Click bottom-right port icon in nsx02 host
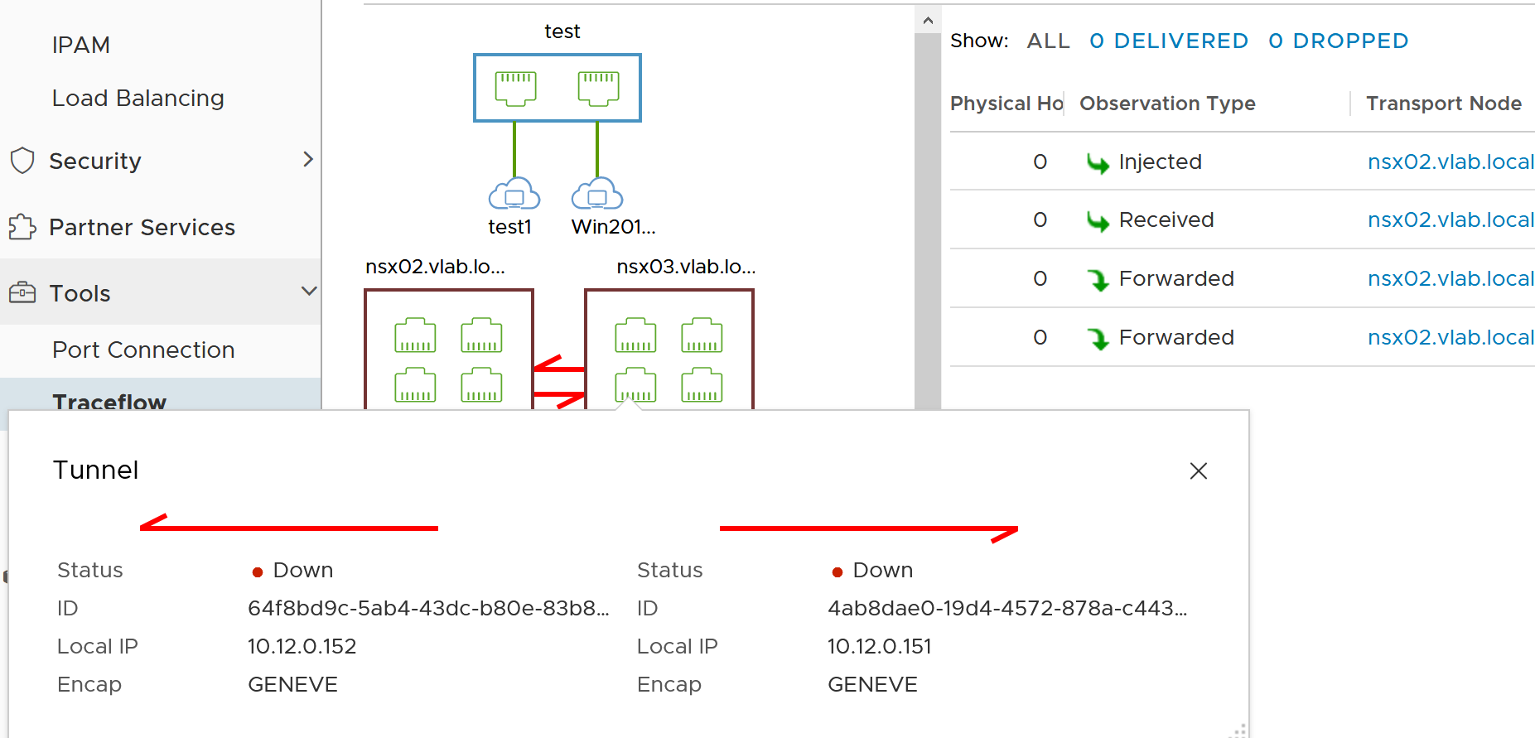Screen dimensions: 1535x738 tap(481, 384)
